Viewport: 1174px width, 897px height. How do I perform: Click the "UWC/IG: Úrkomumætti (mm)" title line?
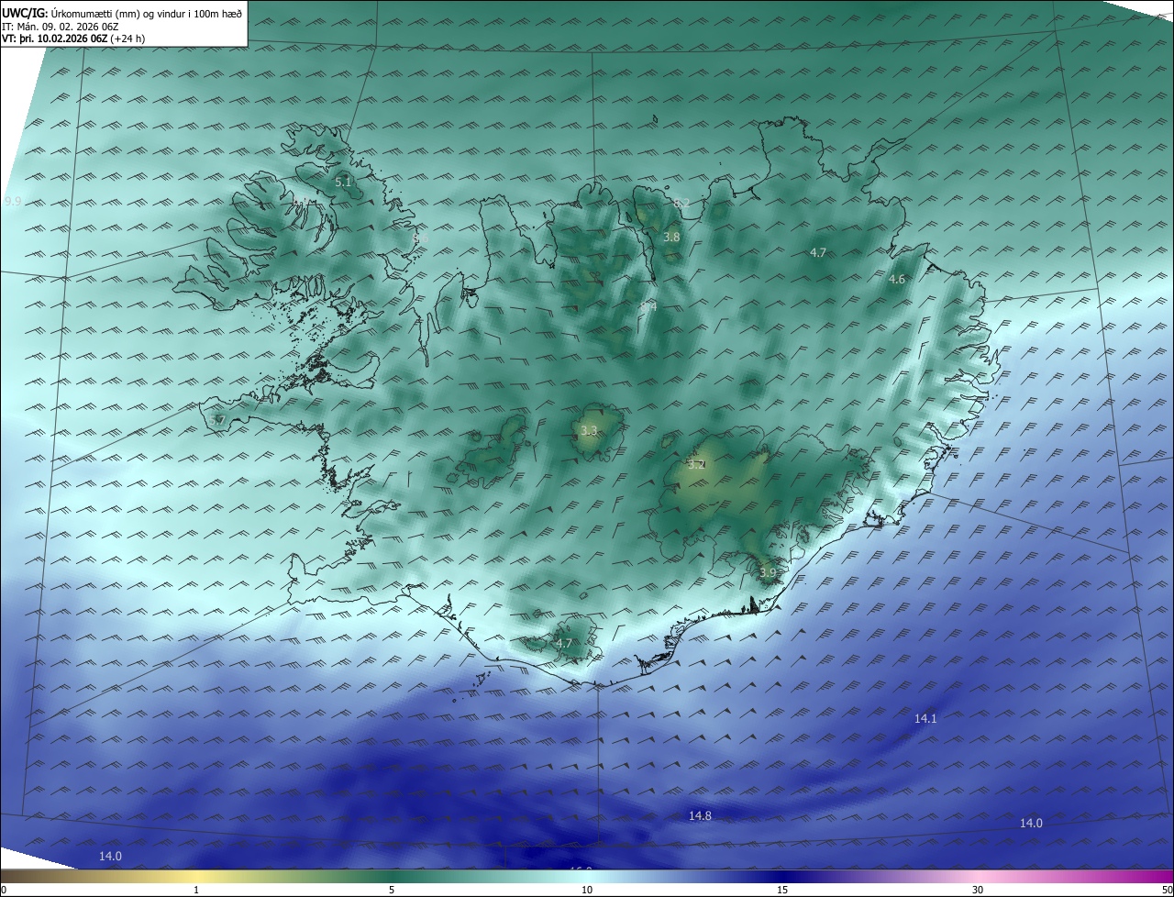pos(122,14)
